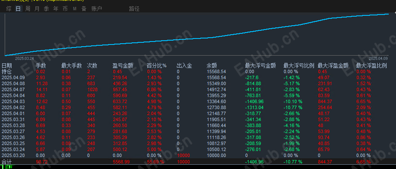Open the 备 notes tab
The image size is (396, 169).
tap(84, 9)
